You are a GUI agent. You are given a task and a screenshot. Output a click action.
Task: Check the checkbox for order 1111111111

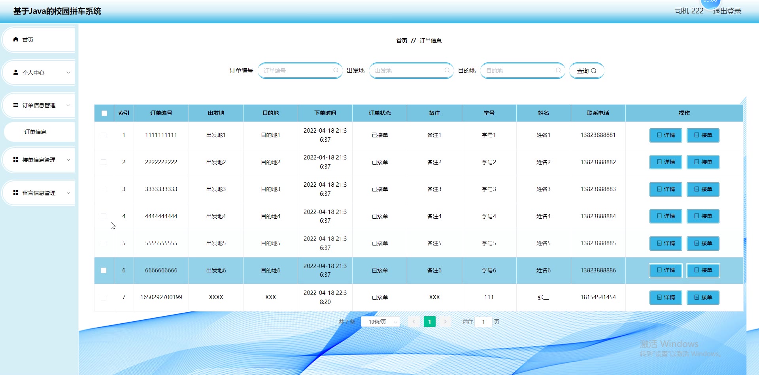[x=104, y=135]
